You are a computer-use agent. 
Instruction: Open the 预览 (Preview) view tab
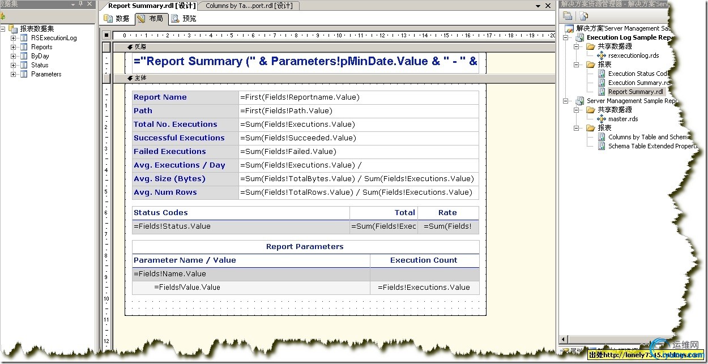[x=184, y=19]
